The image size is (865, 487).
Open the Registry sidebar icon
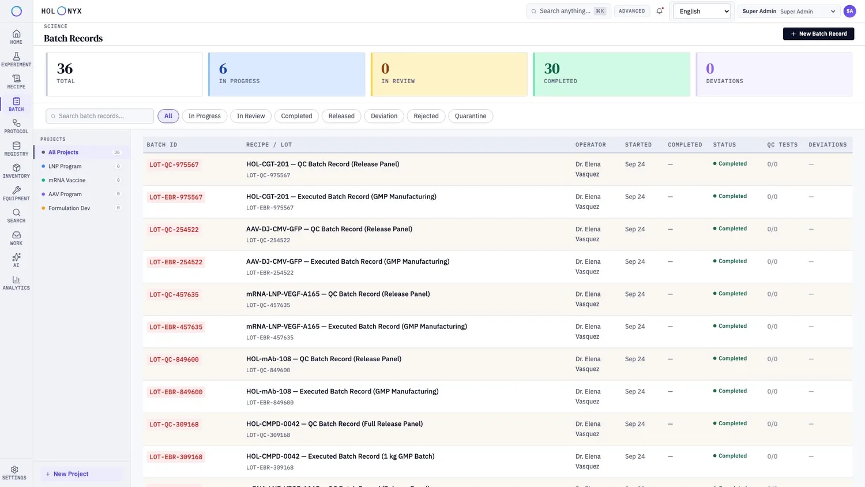click(x=16, y=149)
